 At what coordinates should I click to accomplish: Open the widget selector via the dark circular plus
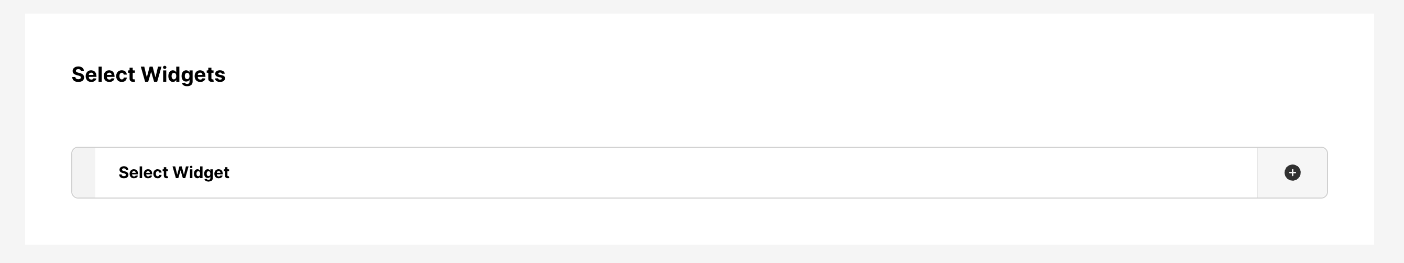pyautogui.click(x=1292, y=172)
